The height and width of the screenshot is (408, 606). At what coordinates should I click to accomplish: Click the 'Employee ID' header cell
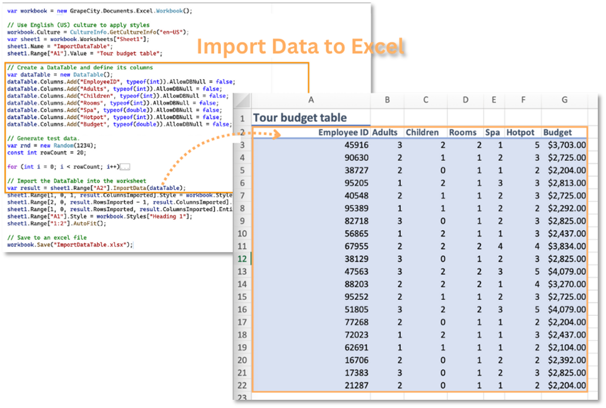coord(343,133)
